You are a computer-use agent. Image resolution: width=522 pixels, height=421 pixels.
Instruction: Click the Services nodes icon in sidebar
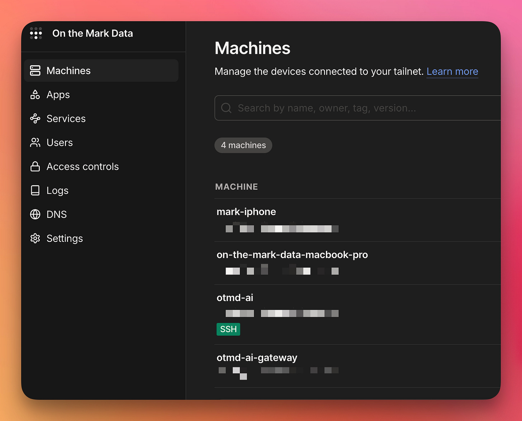point(35,119)
